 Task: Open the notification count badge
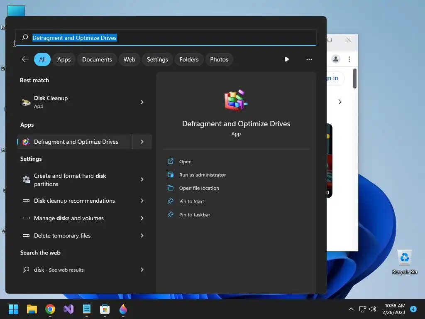click(413, 309)
